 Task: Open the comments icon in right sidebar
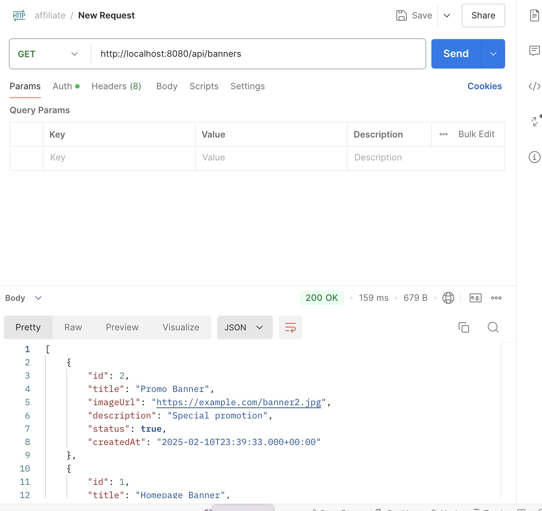click(x=534, y=51)
